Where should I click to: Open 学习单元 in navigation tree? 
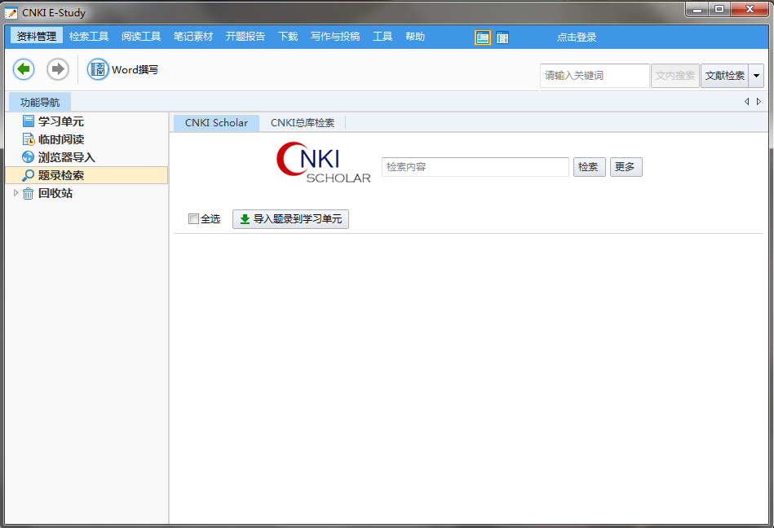tap(60, 121)
